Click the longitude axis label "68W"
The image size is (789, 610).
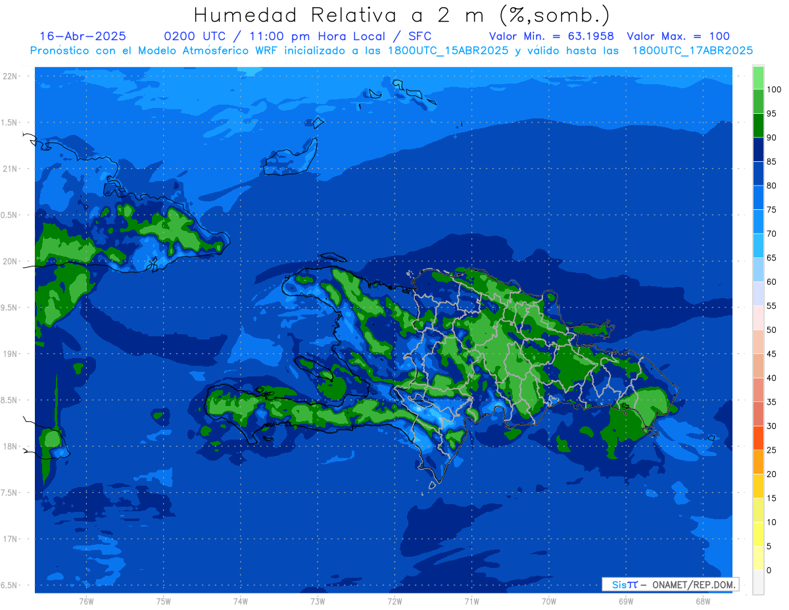click(x=703, y=601)
